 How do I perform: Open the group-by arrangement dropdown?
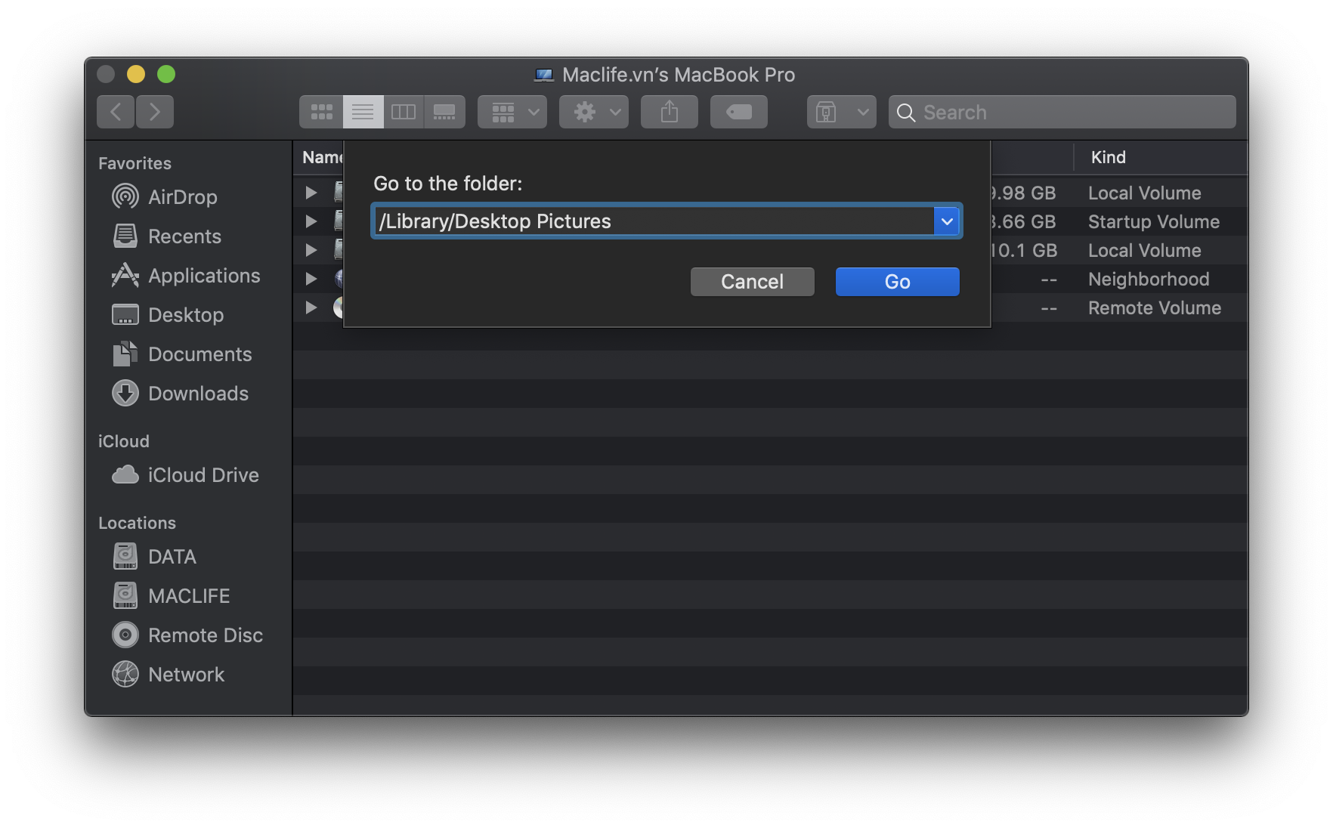click(512, 112)
